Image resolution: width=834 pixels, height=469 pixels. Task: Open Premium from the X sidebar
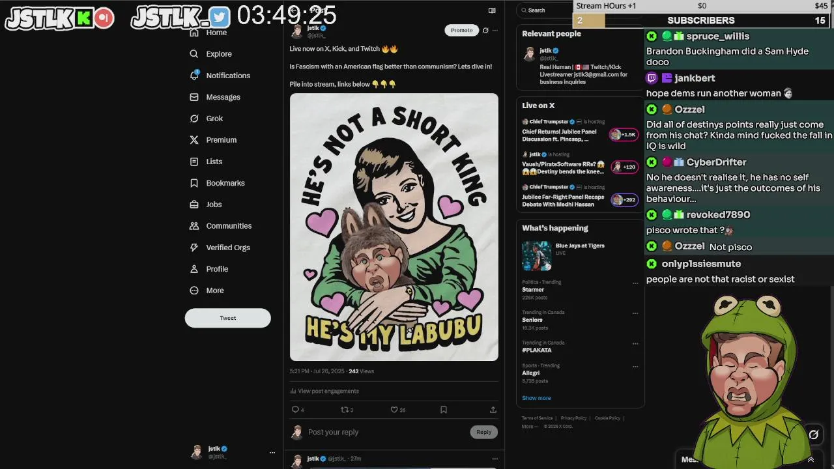(x=212, y=140)
